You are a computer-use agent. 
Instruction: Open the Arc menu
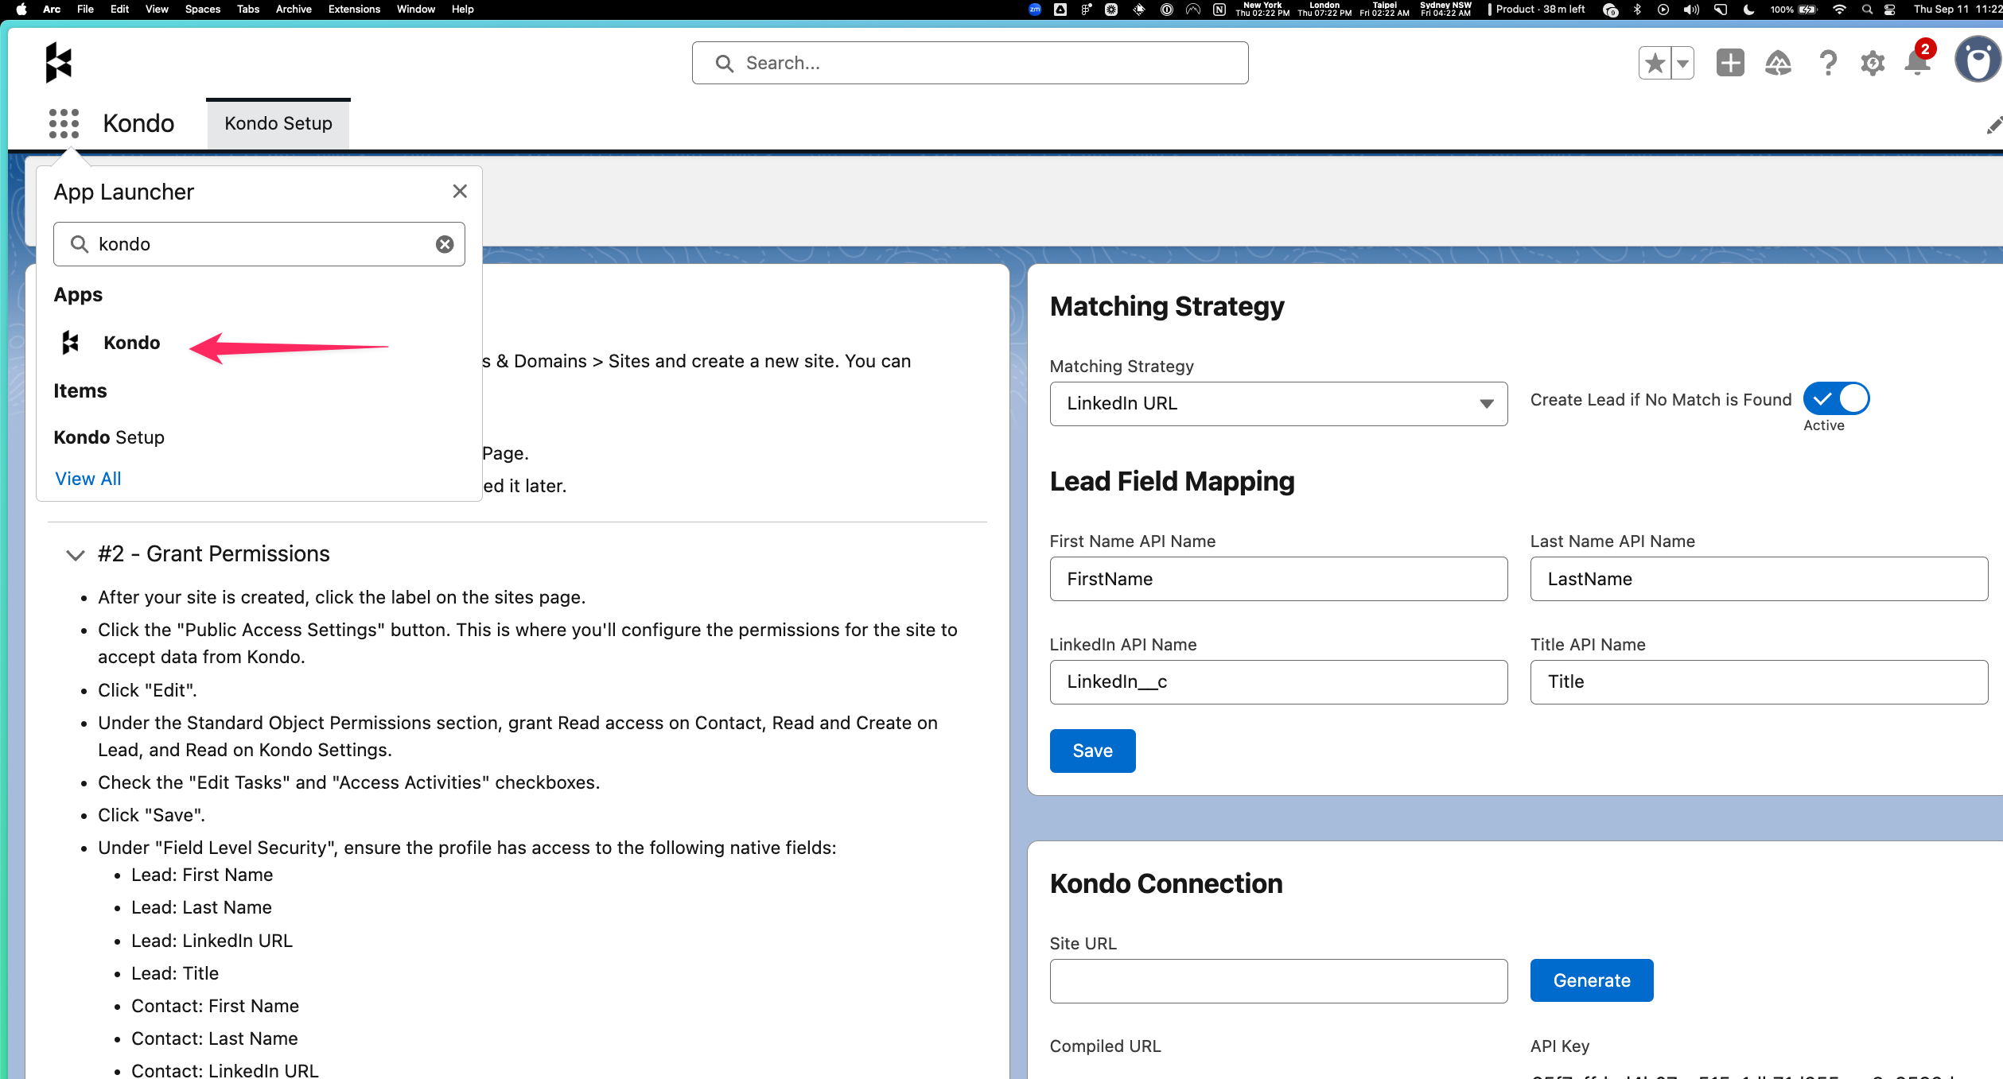pyautogui.click(x=52, y=10)
